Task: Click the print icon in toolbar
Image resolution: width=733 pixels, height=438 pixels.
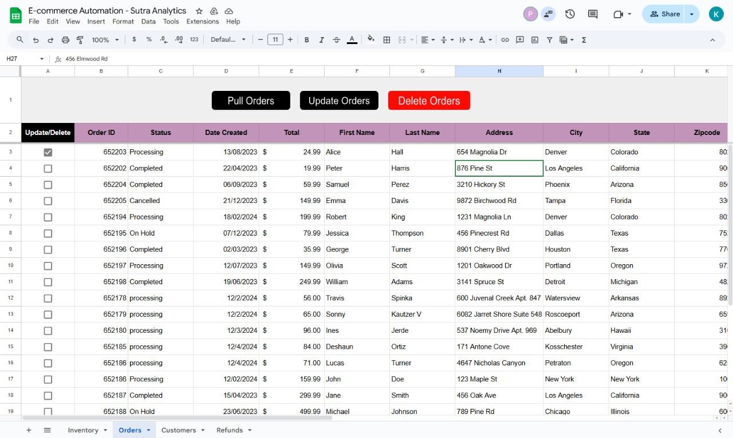Action: pyautogui.click(x=65, y=40)
